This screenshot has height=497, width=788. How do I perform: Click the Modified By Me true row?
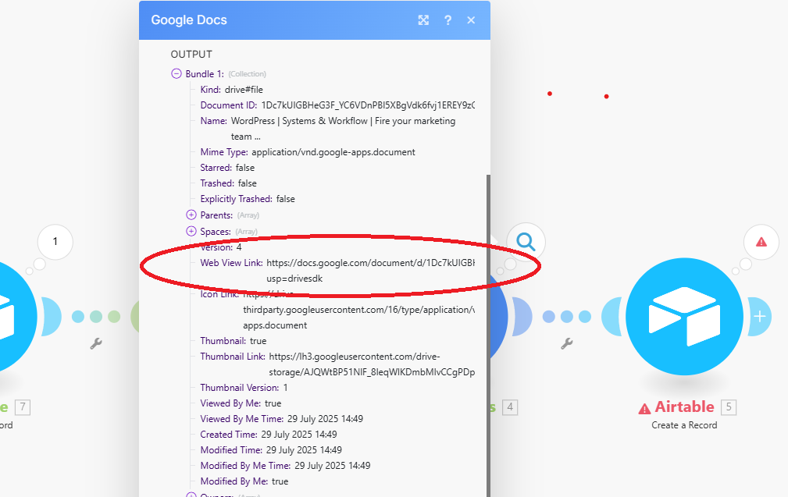pos(244,481)
